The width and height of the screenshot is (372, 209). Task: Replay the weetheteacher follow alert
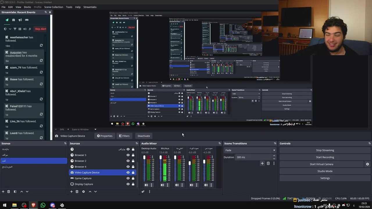41,45
